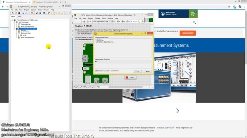Image resolution: width=247 pixels, height=138 pixels.
Task: Open 15pt Application Font dropdown
Action: click(x=102, y=21)
